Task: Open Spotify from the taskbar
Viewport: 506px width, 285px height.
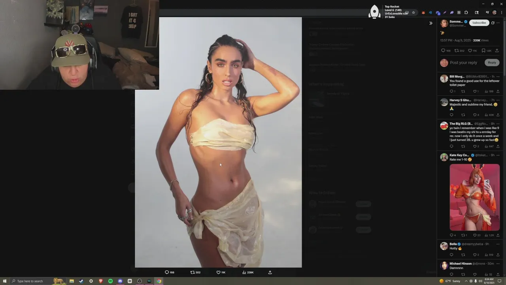Action: click(110, 281)
